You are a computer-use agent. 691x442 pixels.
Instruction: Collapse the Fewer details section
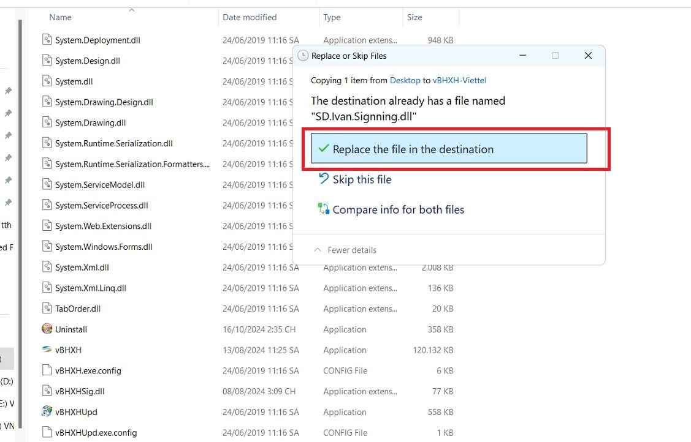click(x=345, y=250)
